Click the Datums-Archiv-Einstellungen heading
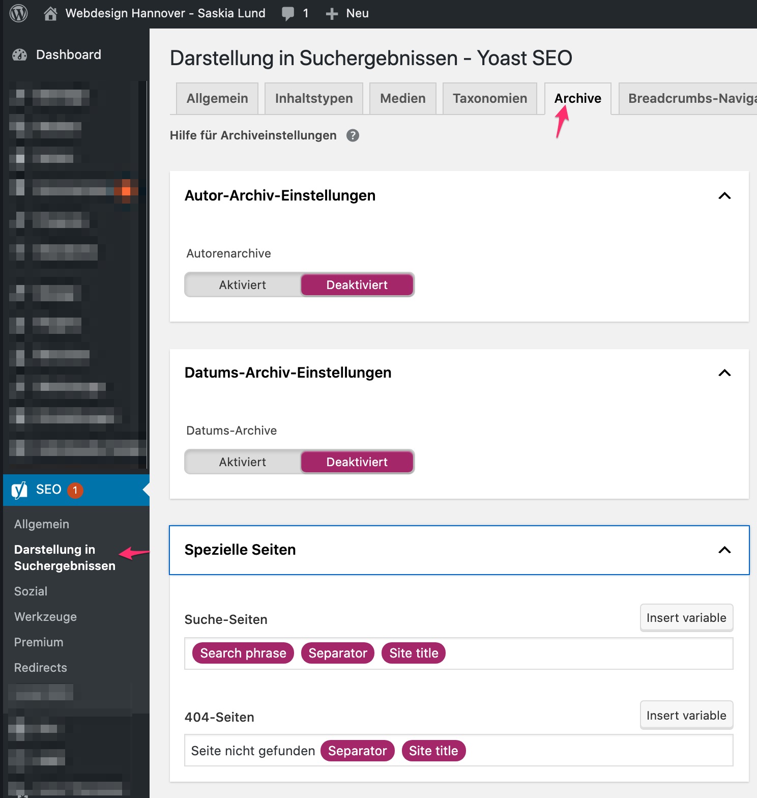This screenshot has height=798, width=757. coord(288,373)
